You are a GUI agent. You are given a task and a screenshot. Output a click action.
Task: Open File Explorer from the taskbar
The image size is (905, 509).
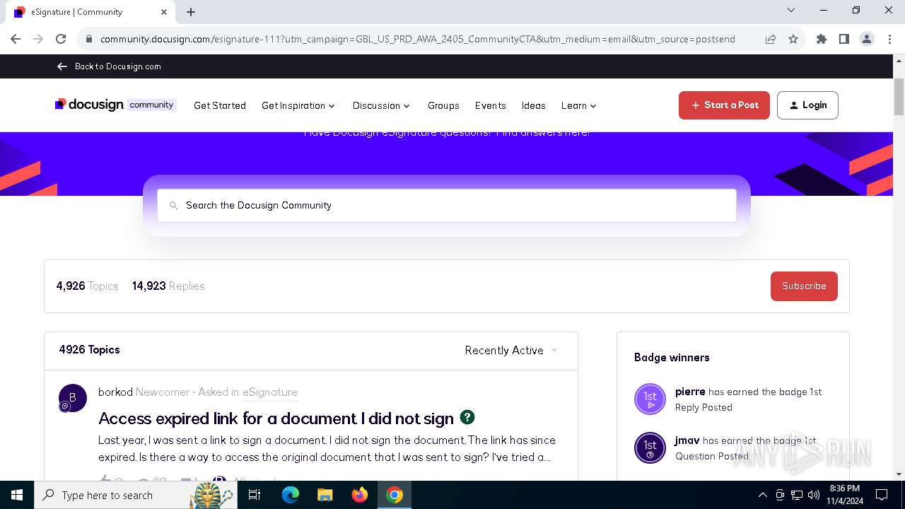point(325,495)
